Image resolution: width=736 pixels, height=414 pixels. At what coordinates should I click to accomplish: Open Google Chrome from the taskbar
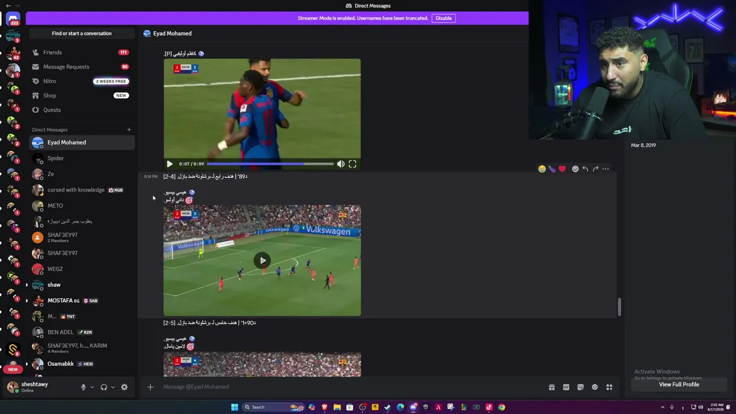point(501,407)
